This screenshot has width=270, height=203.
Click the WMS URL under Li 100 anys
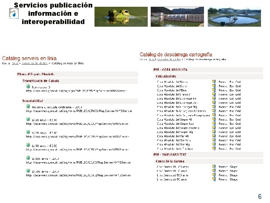click(x=78, y=162)
